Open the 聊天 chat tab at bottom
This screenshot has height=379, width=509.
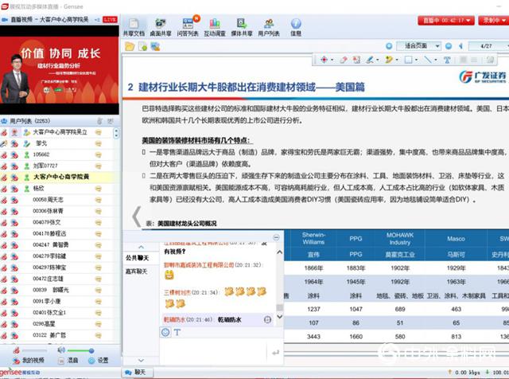[x=137, y=372]
